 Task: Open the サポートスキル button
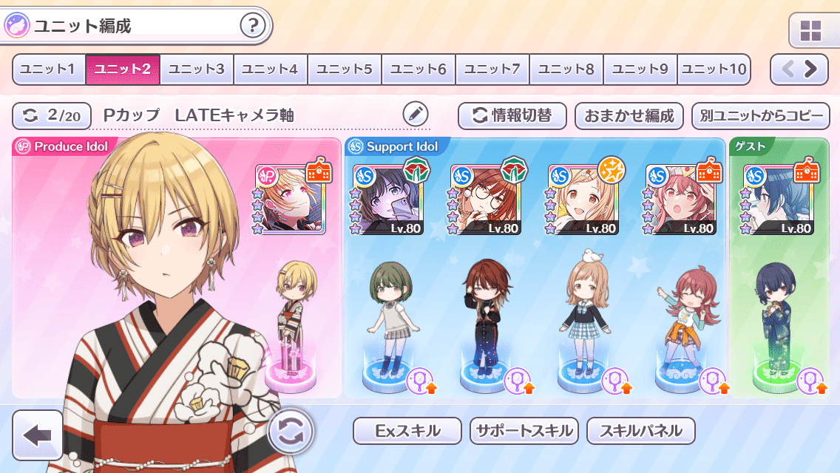pyautogui.click(x=524, y=431)
